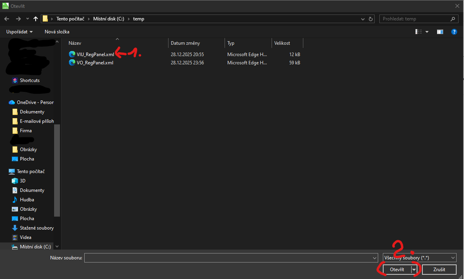464x279 pixels.
Task: Select file VIU_RegPanel.xml
Action: pos(95,55)
